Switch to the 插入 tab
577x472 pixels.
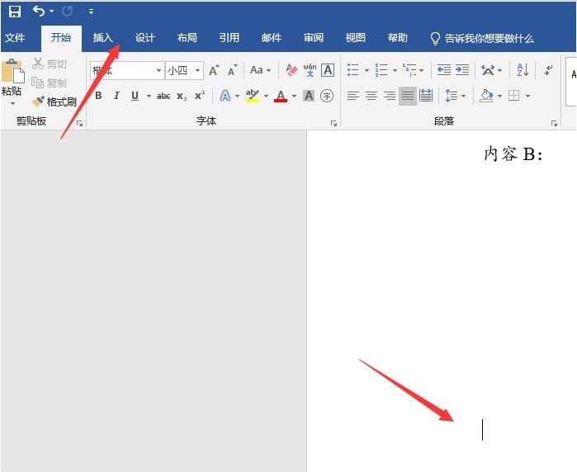[102, 38]
